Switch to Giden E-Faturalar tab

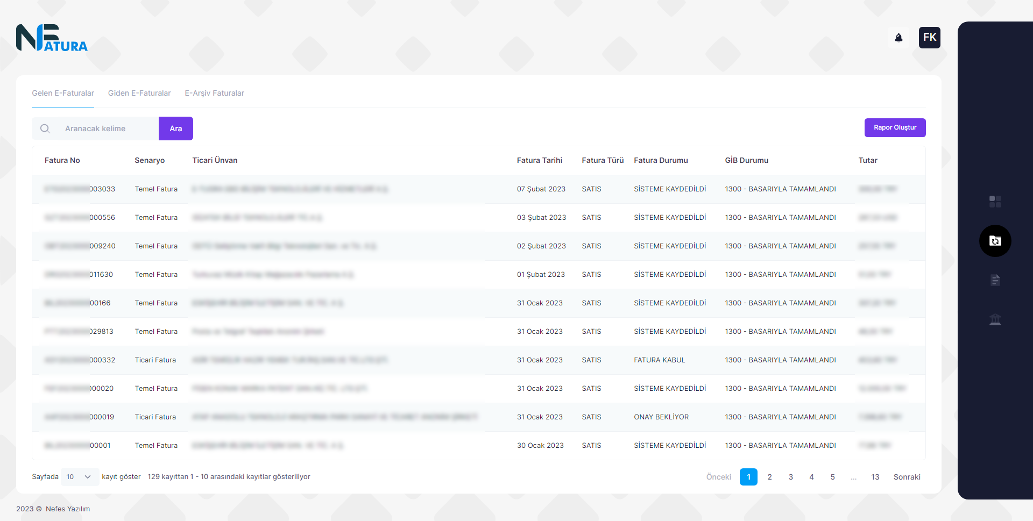pyautogui.click(x=139, y=93)
